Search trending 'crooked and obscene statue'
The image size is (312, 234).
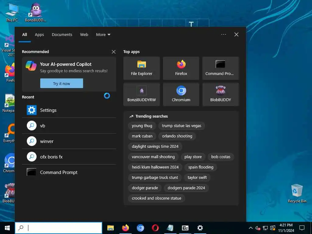156,198
